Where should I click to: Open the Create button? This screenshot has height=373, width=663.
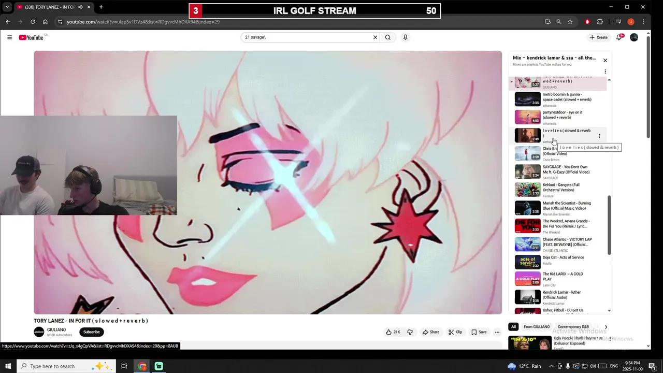(598, 37)
